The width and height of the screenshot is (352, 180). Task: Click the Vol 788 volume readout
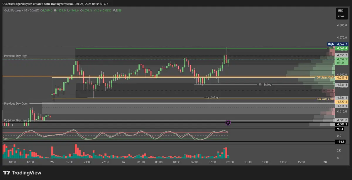pyautogui.click(x=117, y=10)
